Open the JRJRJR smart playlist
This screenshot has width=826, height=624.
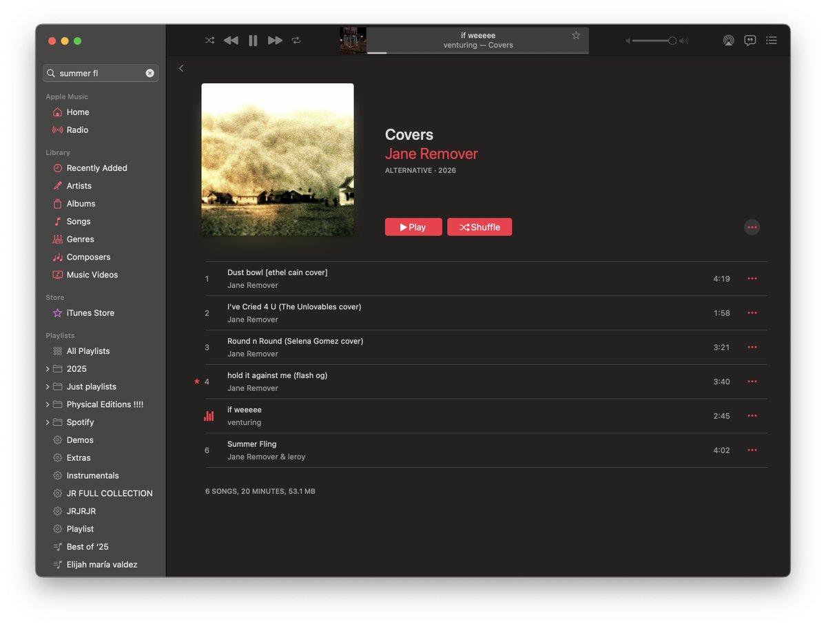[x=81, y=511]
